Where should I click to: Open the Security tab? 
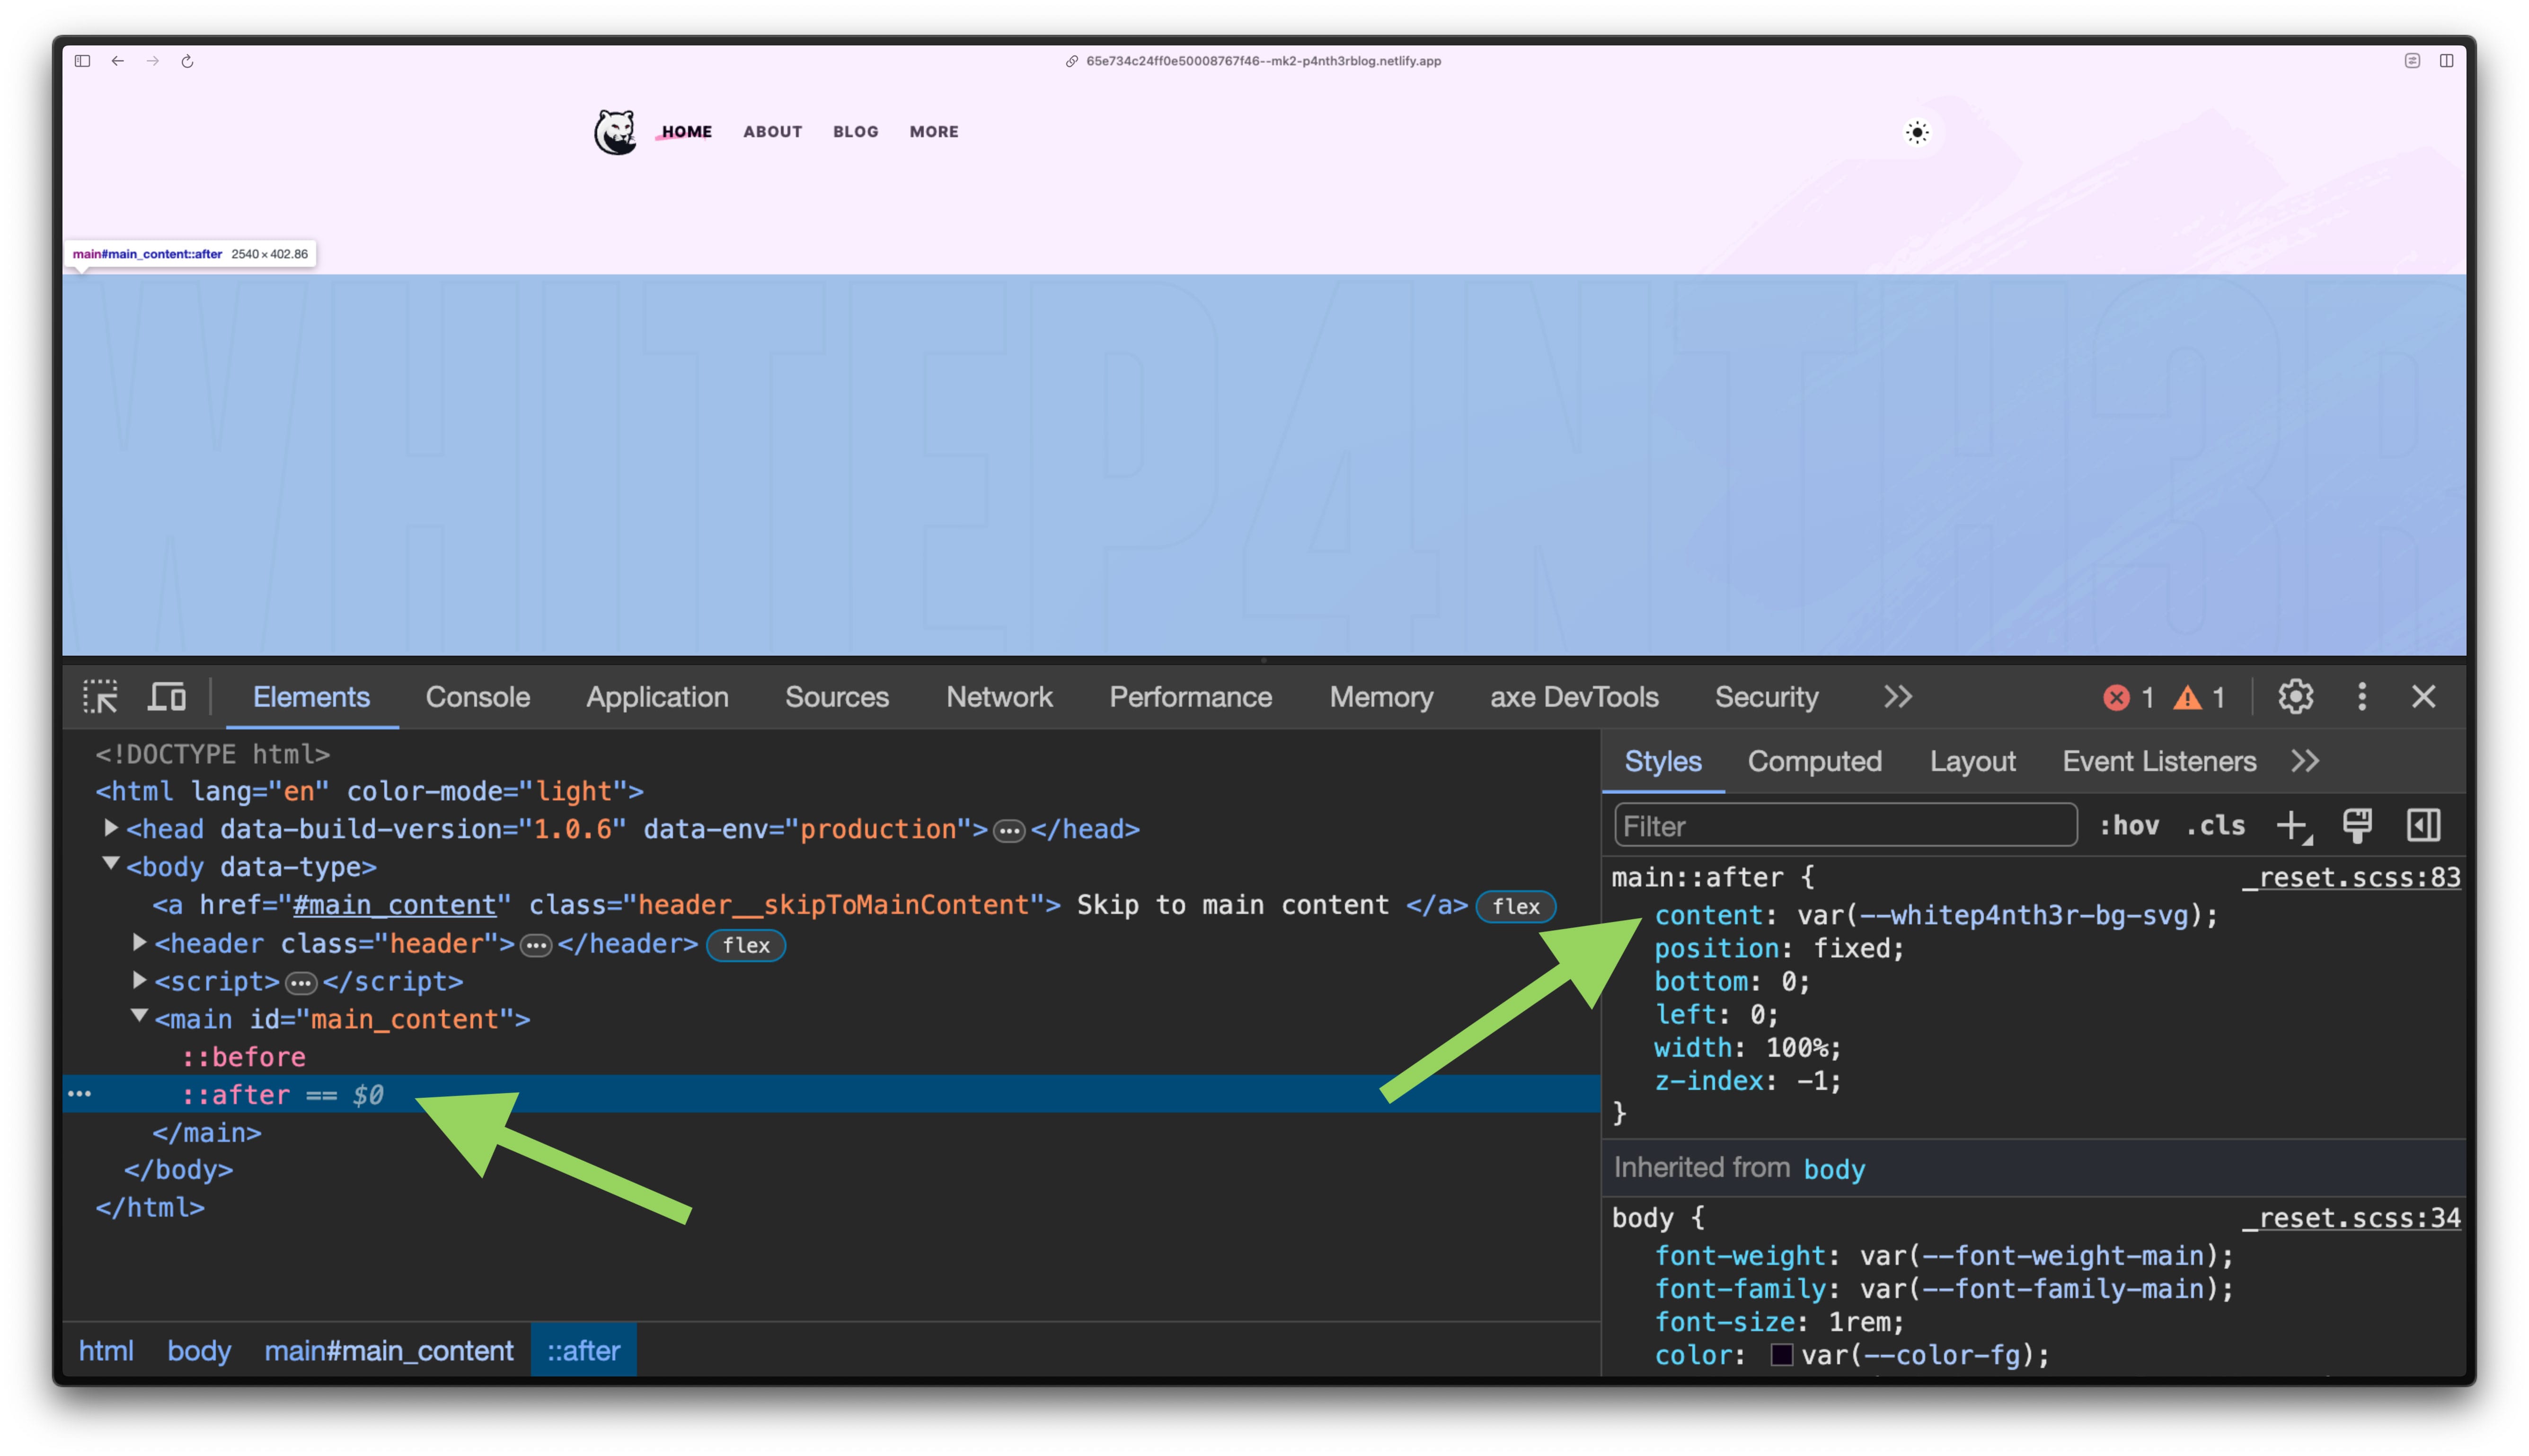[x=1766, y=696]
